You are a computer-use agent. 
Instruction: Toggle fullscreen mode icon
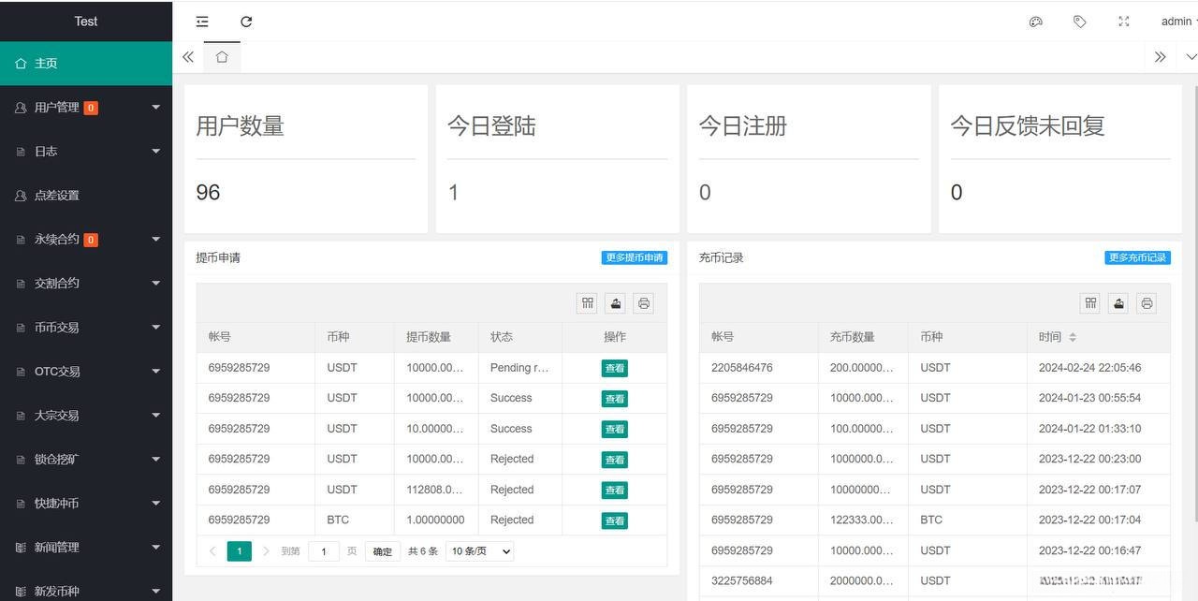coord(1124,22)
